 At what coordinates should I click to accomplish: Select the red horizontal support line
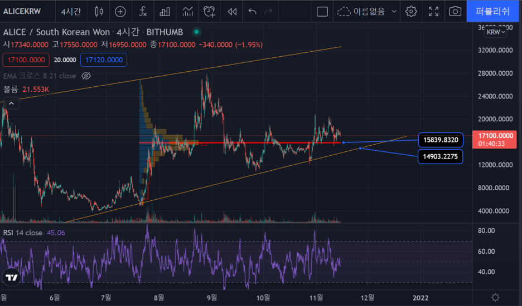240,142
